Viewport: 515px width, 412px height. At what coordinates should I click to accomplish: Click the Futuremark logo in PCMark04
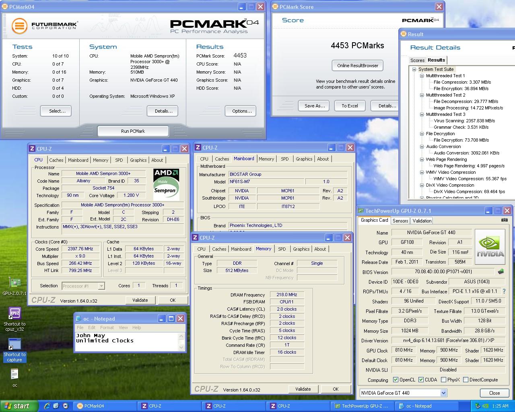19,26
